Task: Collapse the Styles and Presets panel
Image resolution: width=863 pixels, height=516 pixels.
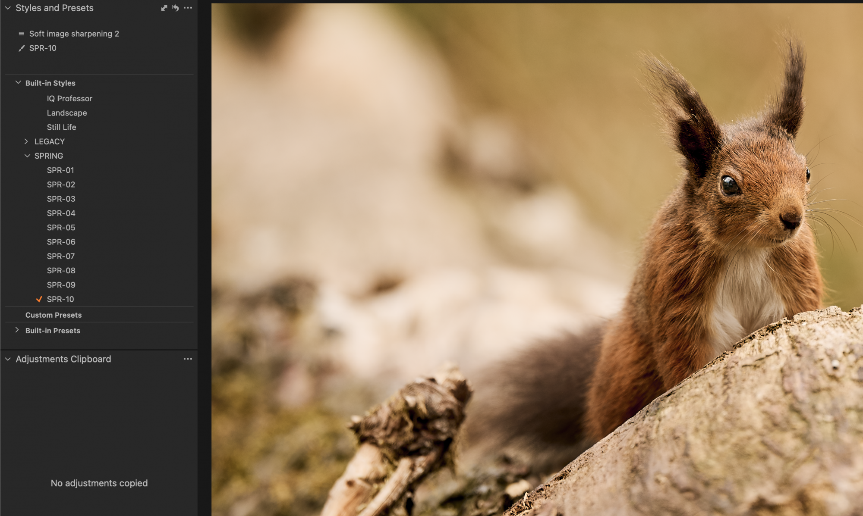Action: click(x=8, y=8)
